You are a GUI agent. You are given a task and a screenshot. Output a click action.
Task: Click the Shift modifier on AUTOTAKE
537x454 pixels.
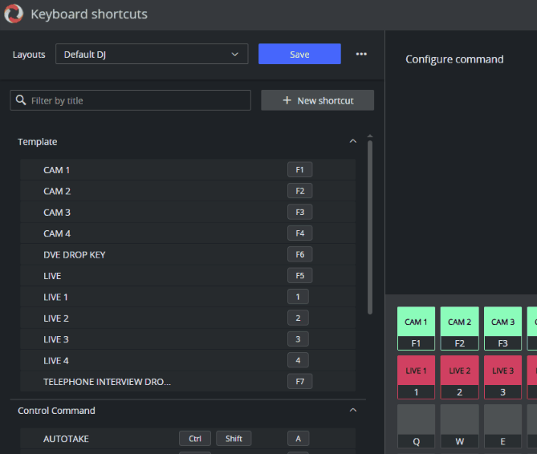tap(234, 439)
